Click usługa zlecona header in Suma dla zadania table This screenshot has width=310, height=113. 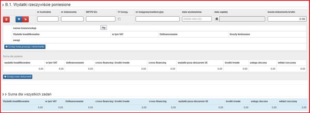coord(259,63)
